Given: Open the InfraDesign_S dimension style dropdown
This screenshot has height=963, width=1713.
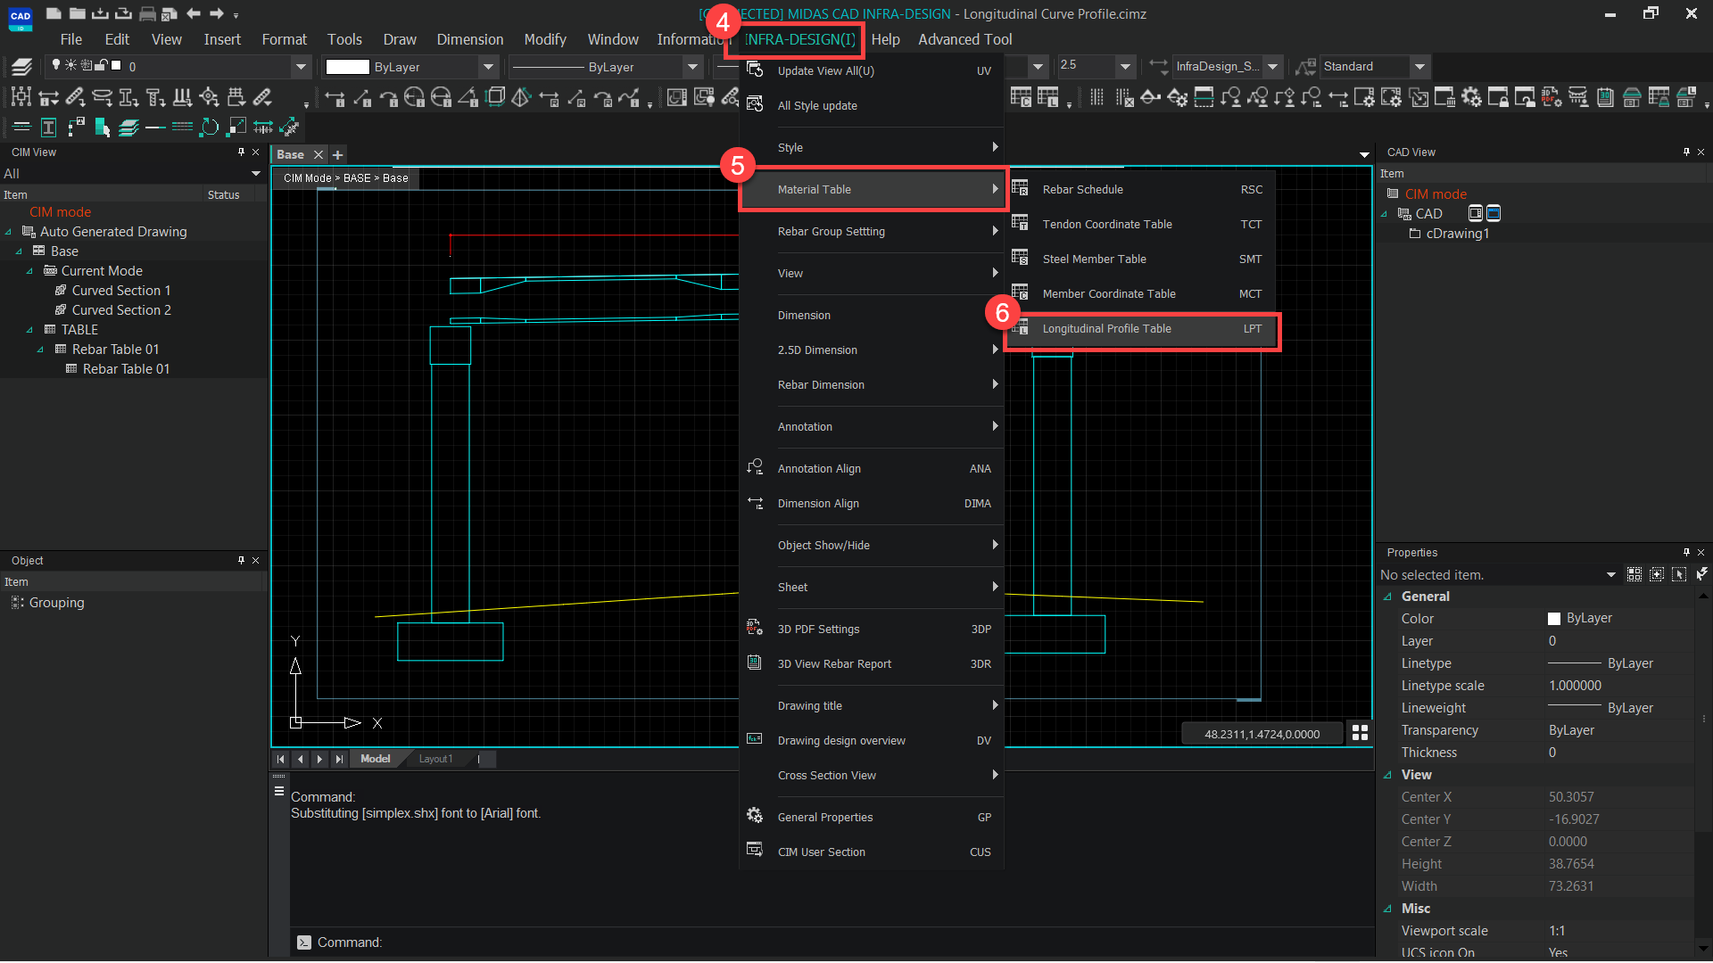Looking at the screenshot, I should [1273, 67].
